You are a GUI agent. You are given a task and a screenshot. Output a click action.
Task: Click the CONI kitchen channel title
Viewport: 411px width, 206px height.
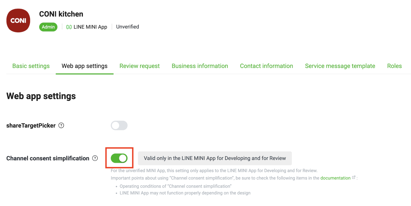click(61, 14)
